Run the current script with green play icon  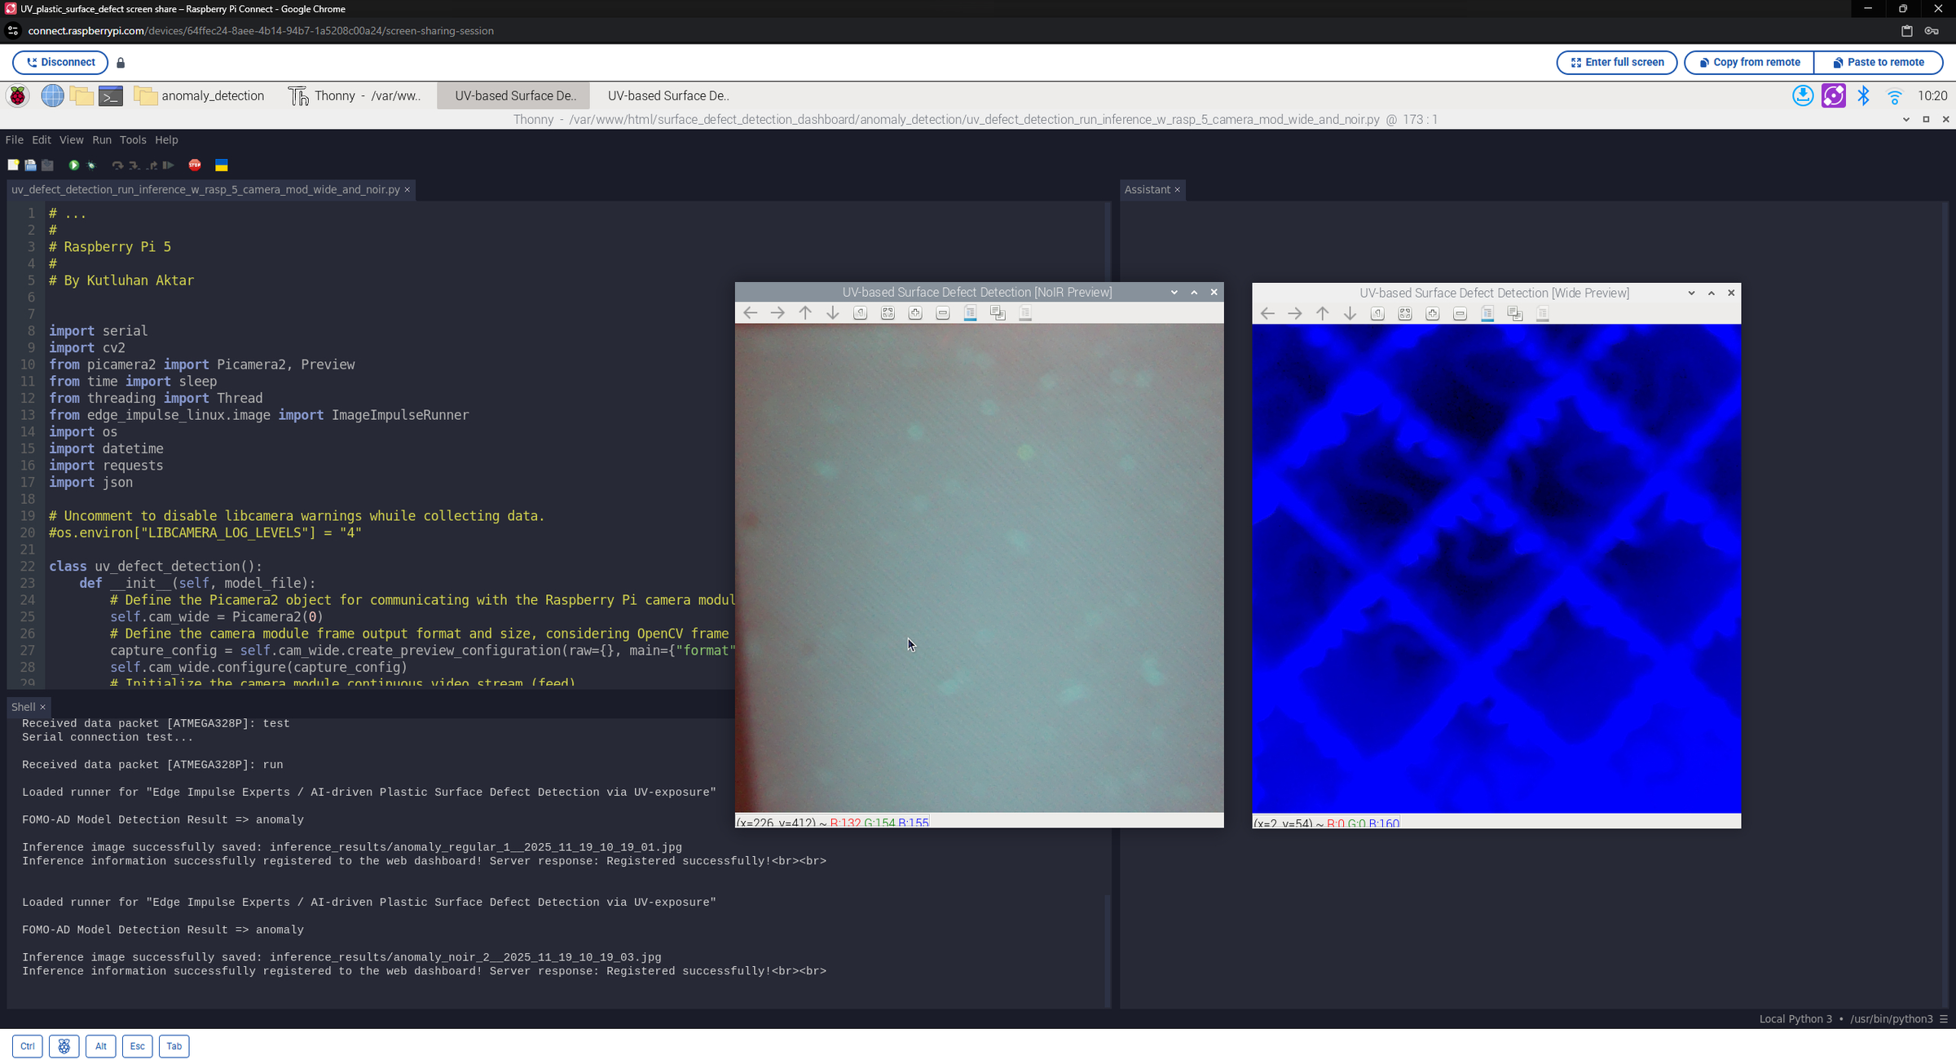73,166
